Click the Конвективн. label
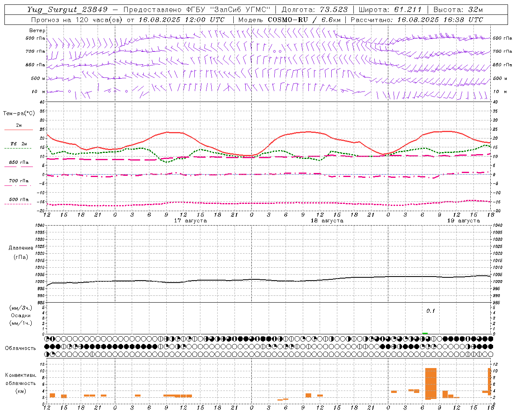514x411 pixels. click(x=21, y=375)
